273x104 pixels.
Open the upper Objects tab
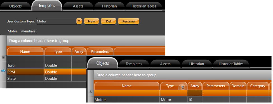point(15,6)
